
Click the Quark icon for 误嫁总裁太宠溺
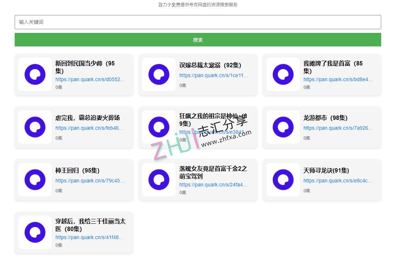coord(159,74)
